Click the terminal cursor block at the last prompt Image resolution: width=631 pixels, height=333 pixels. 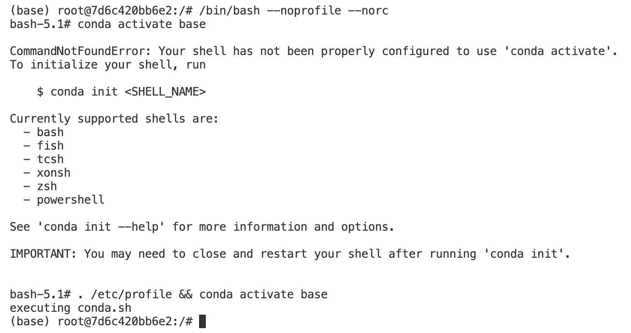[202, 321]
